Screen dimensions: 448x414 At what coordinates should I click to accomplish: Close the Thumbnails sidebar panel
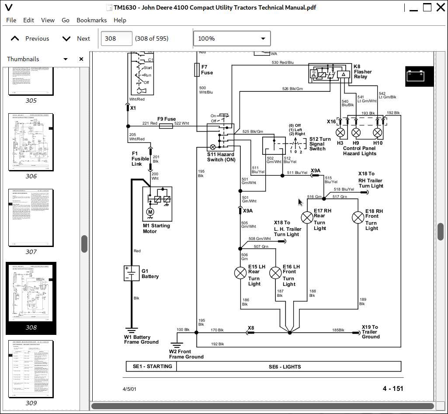click(x=81, y=59)
